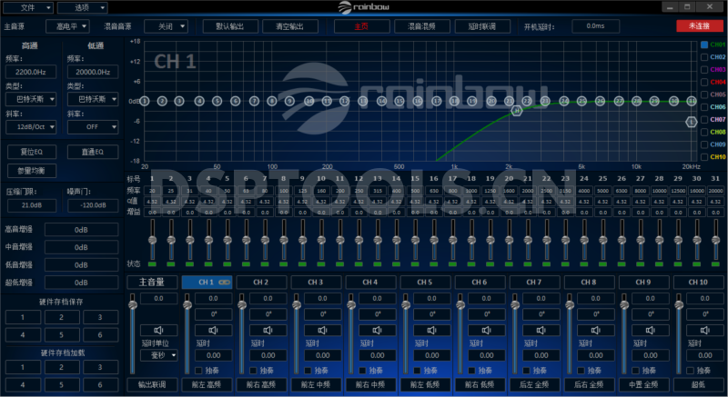728x397 pixels.
Task: Check the 独奏 solo box under CH 5
Action: tap(419, 371)
